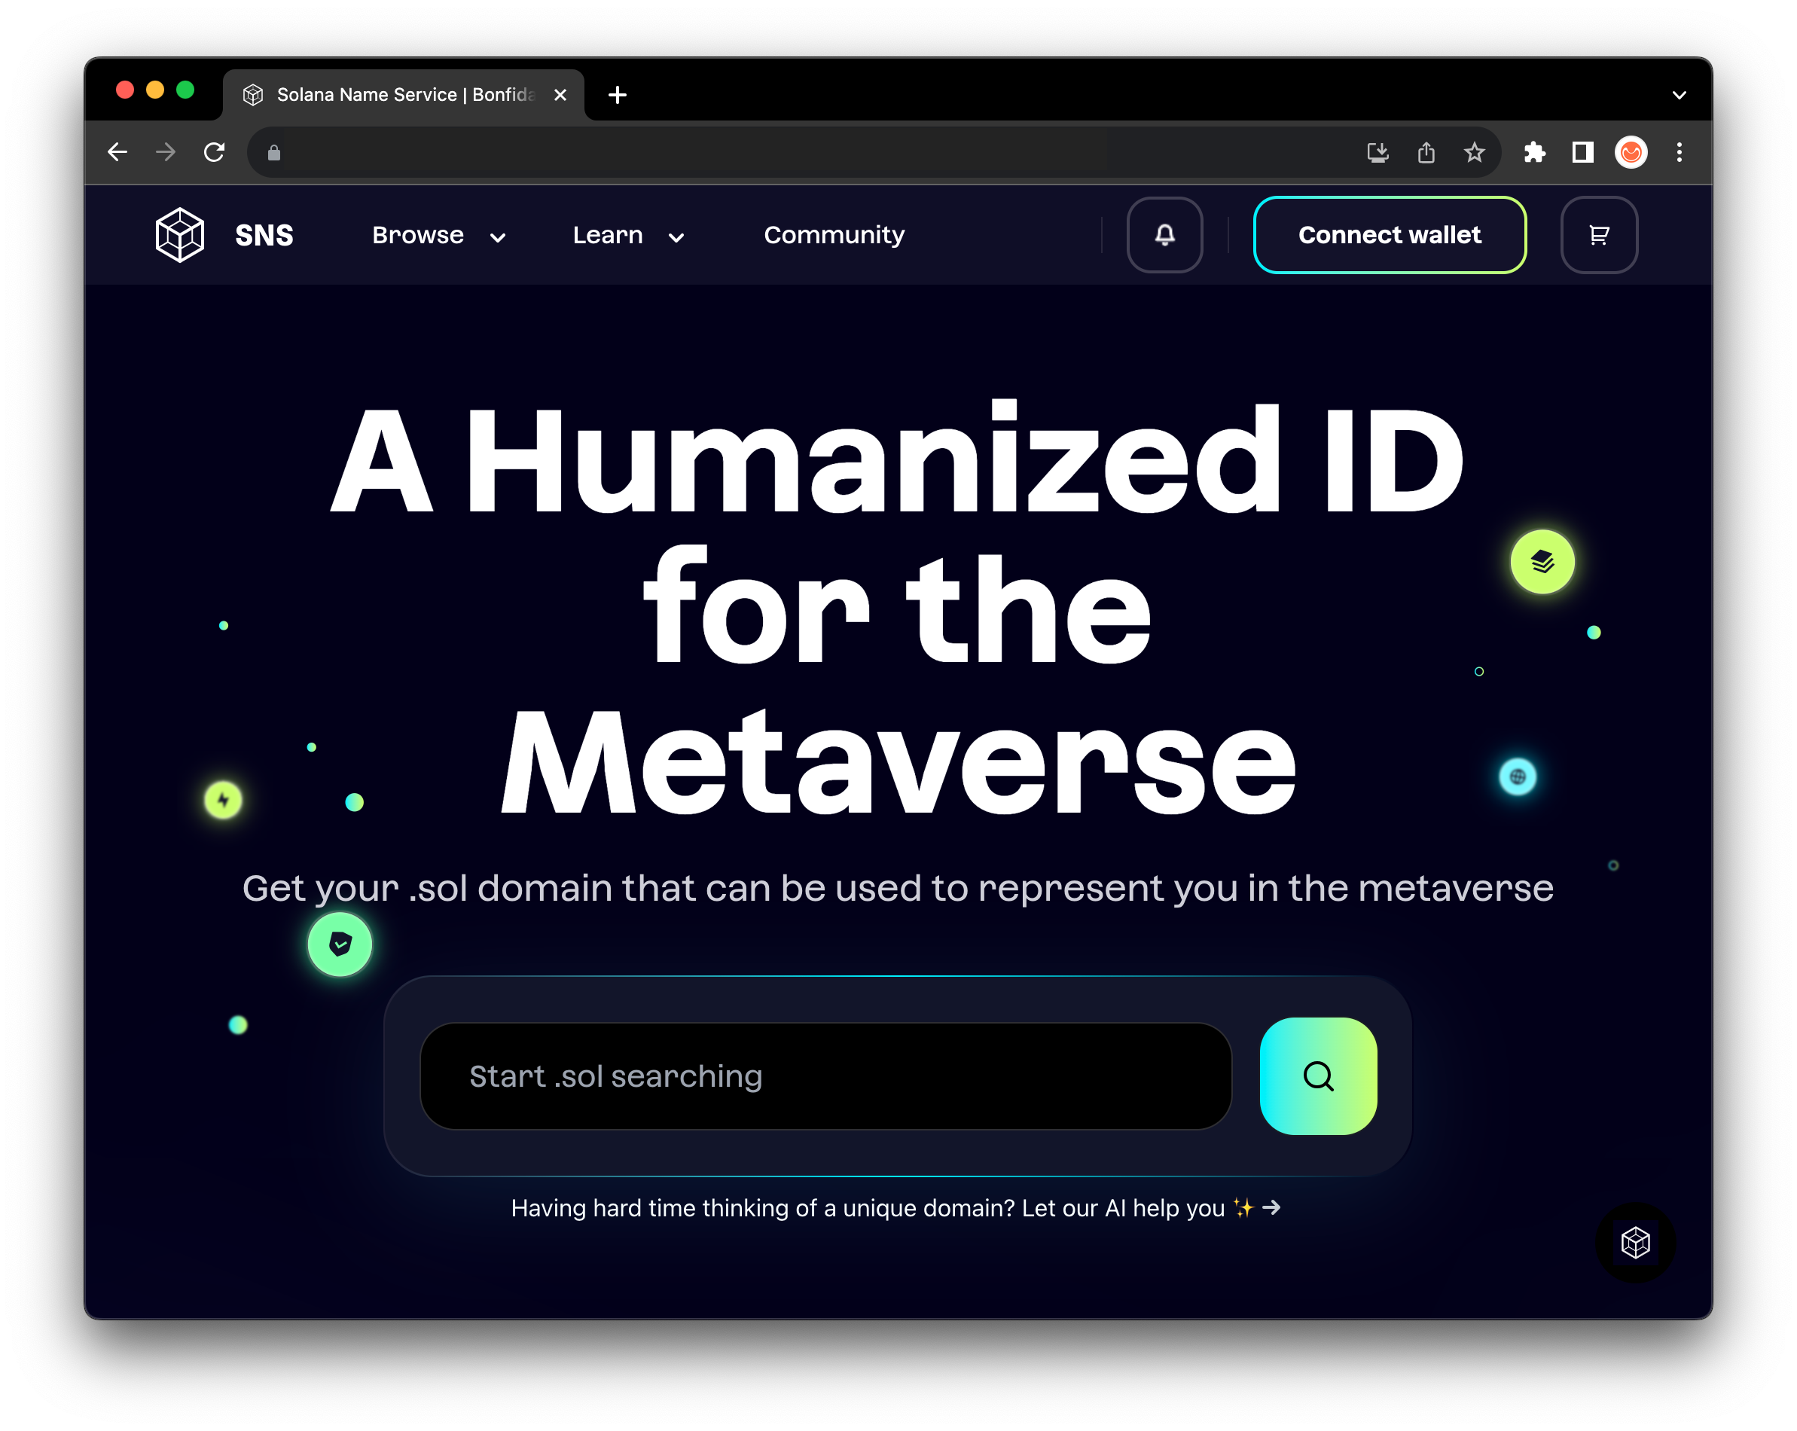Open the Community page
This screenshot has height=1431, width=1797.
[834, 236]
